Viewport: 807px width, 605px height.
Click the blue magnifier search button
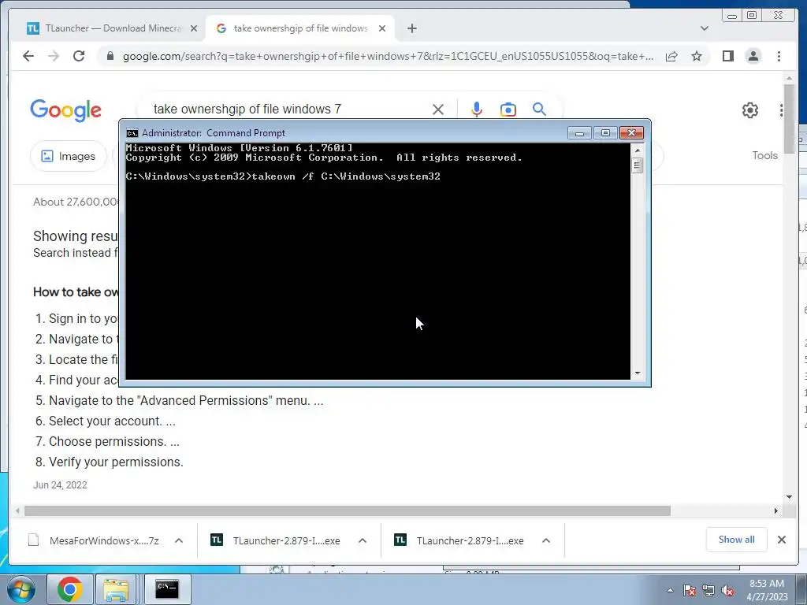pos(539,109)
